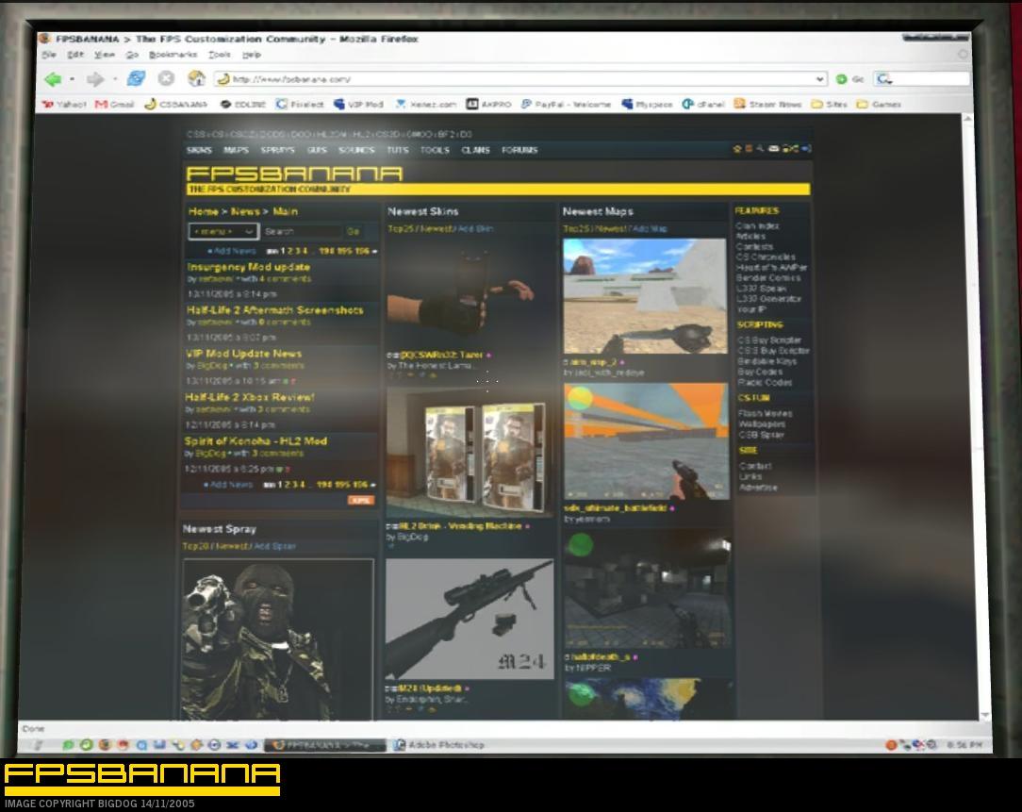Switch to Adobe Photoshop in the taskbar
Screen dimensions: 1022x812
tap(438, 744)
